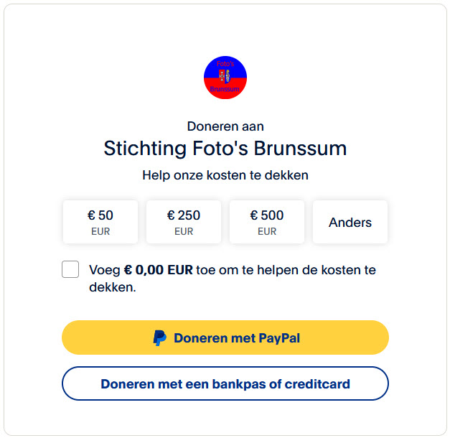Tick the cover-the-costs checkbox
Image resolution: width=450 pixels, height=438 pixels.
pos(70,269)
